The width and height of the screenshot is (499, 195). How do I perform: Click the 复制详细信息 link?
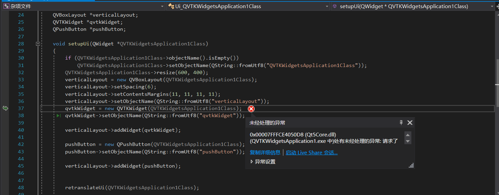[265, 152]
